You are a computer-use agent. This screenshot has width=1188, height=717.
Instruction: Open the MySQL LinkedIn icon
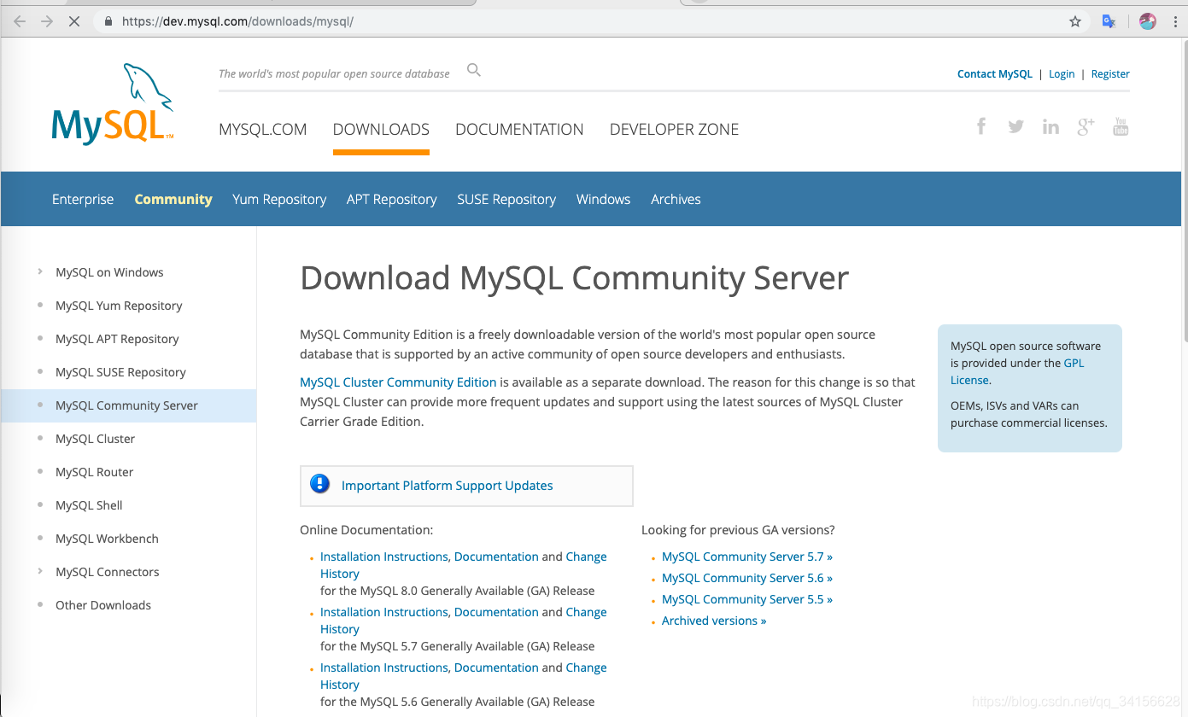click(x=1050, y=127)
